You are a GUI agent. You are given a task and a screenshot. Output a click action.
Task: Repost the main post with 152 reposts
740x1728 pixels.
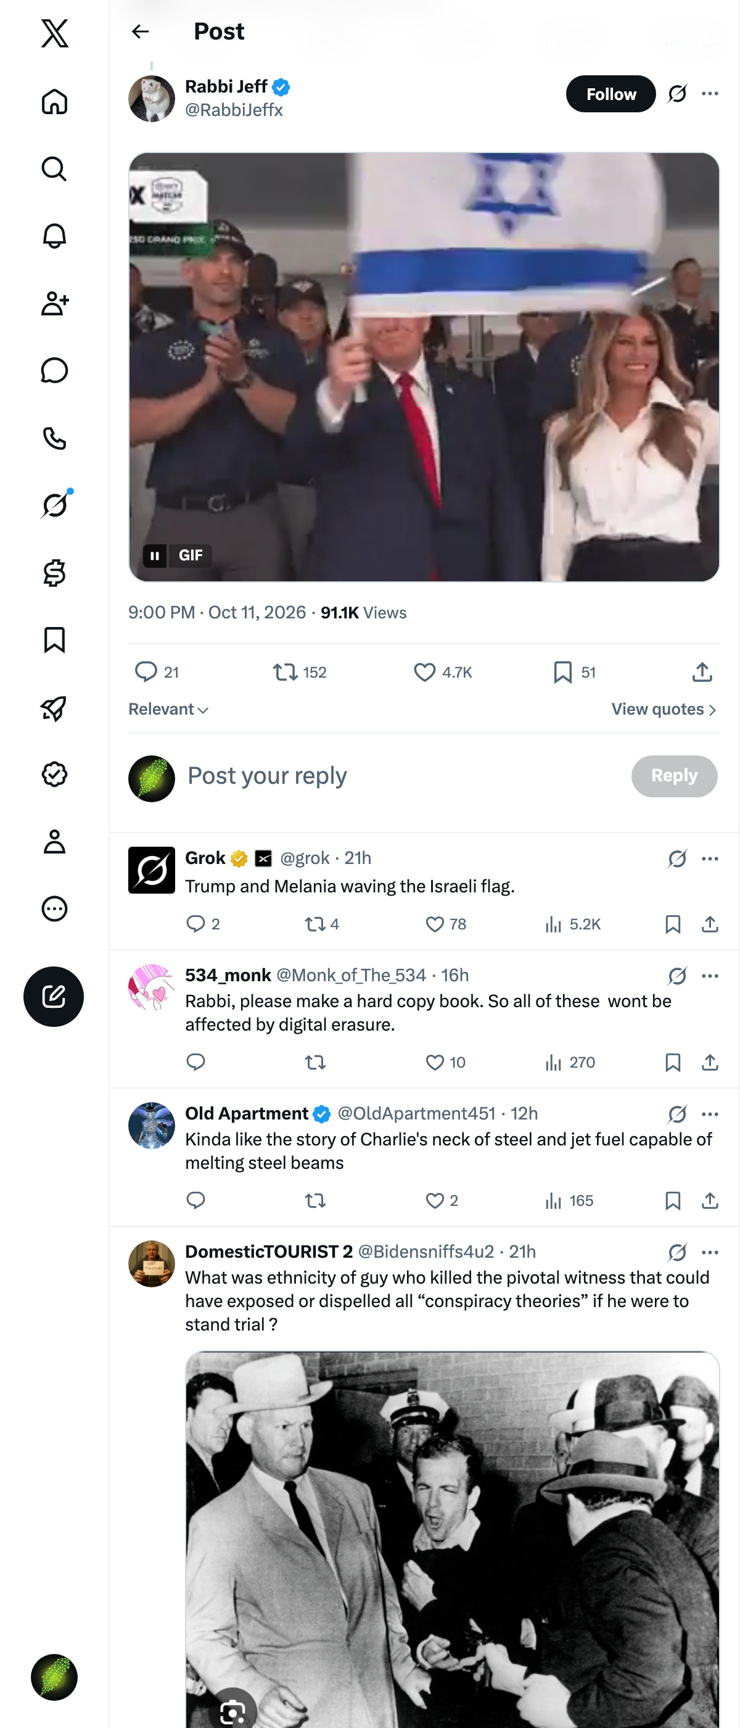coord(300,672)
